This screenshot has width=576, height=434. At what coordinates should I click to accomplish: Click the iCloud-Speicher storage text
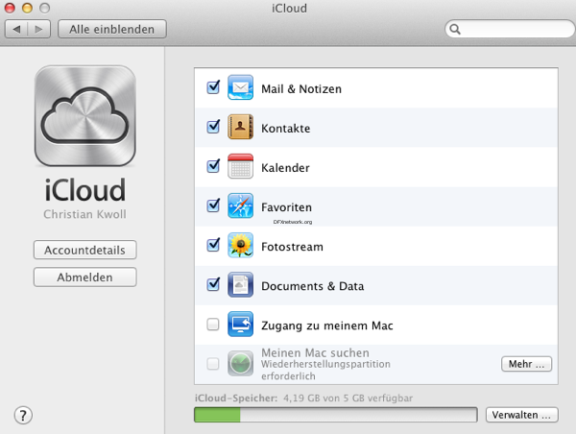tap(303, 398)
